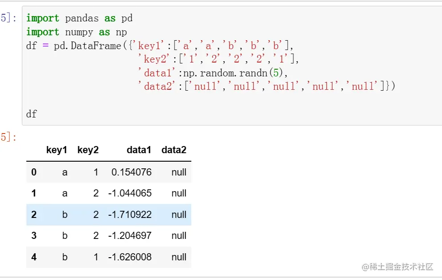The image size is (442, 280).
Task: Click the input cell prompt number
Action: (x=8, y=18)
